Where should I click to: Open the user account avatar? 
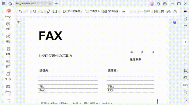[x=152, y=4]
